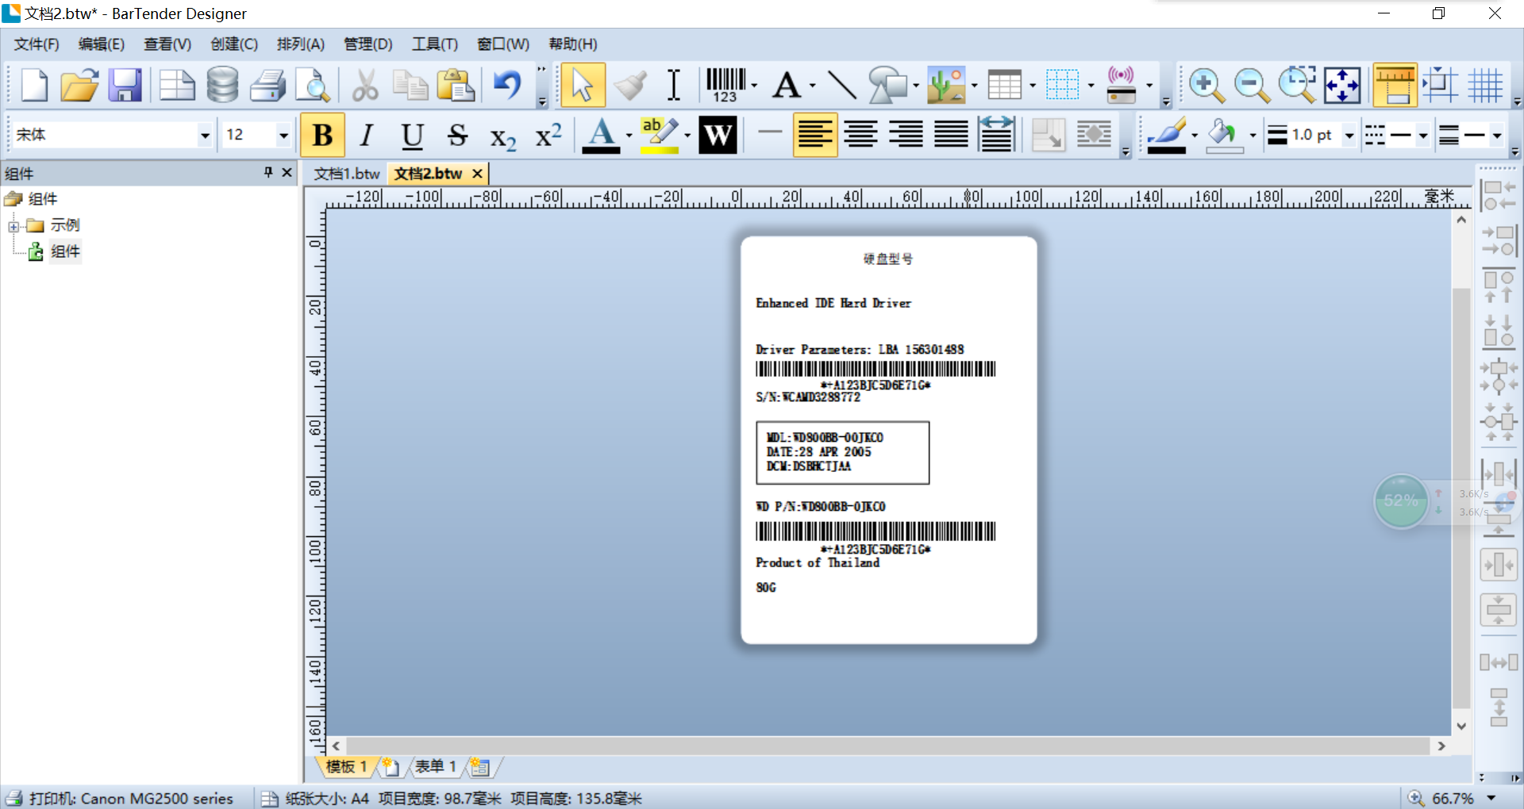Image resolution: width=1524 pixels, height=809 pixels.
Task: Switch to the 表单 1 tab
Action: point(436,766)
